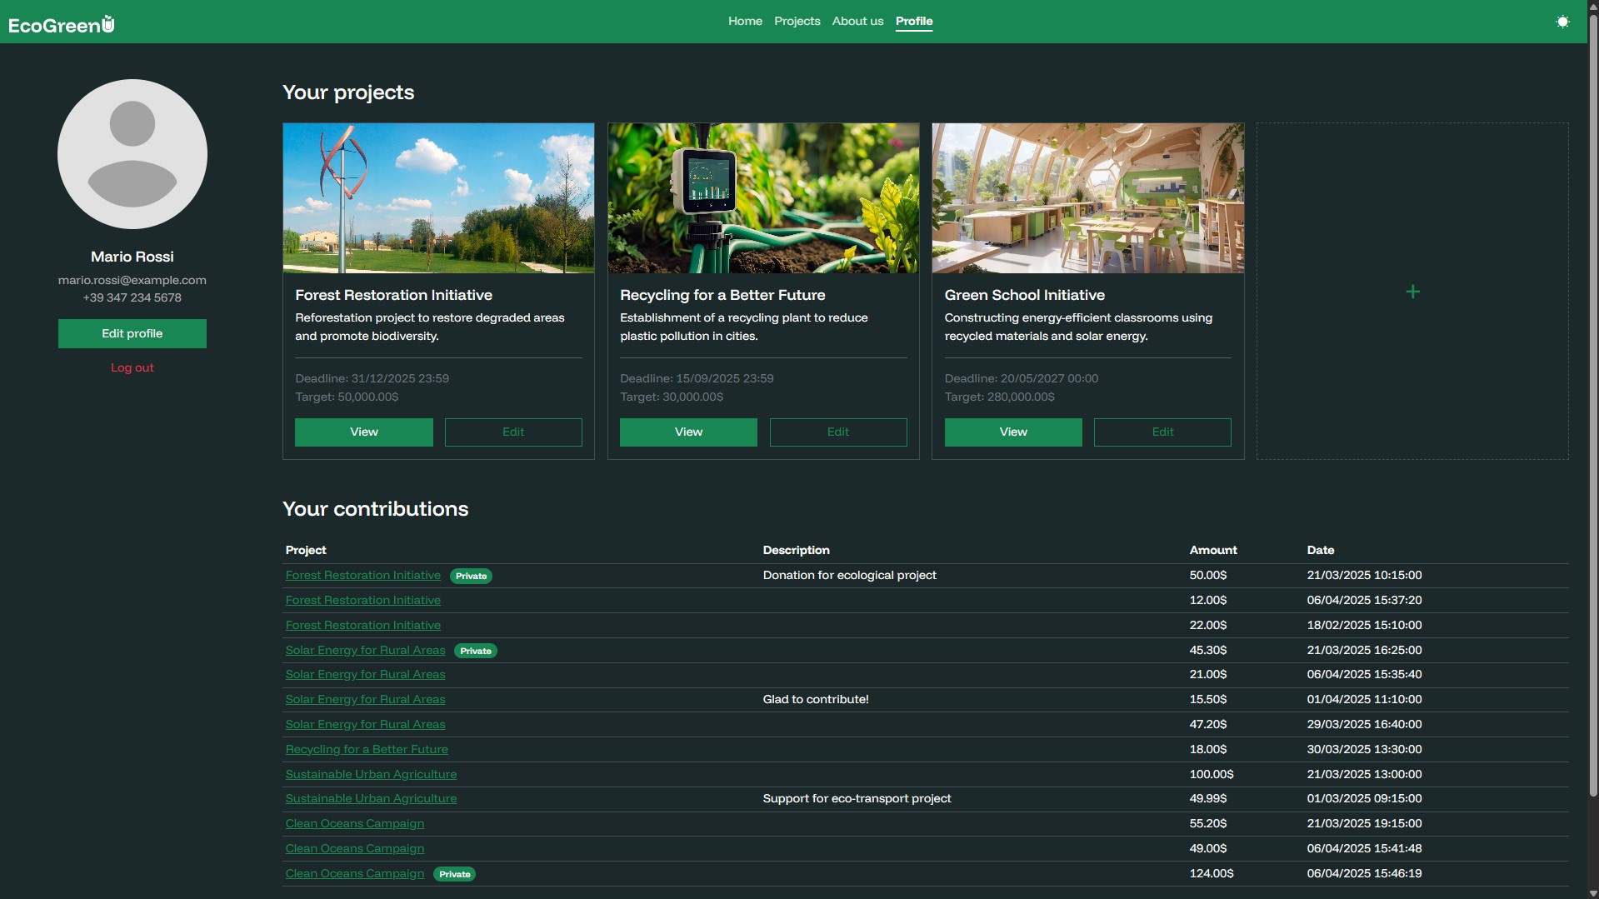Viewport: 1599px width, 899px height.
Task: Open Solar Energy link with Private badge
Action: [365, 650]
